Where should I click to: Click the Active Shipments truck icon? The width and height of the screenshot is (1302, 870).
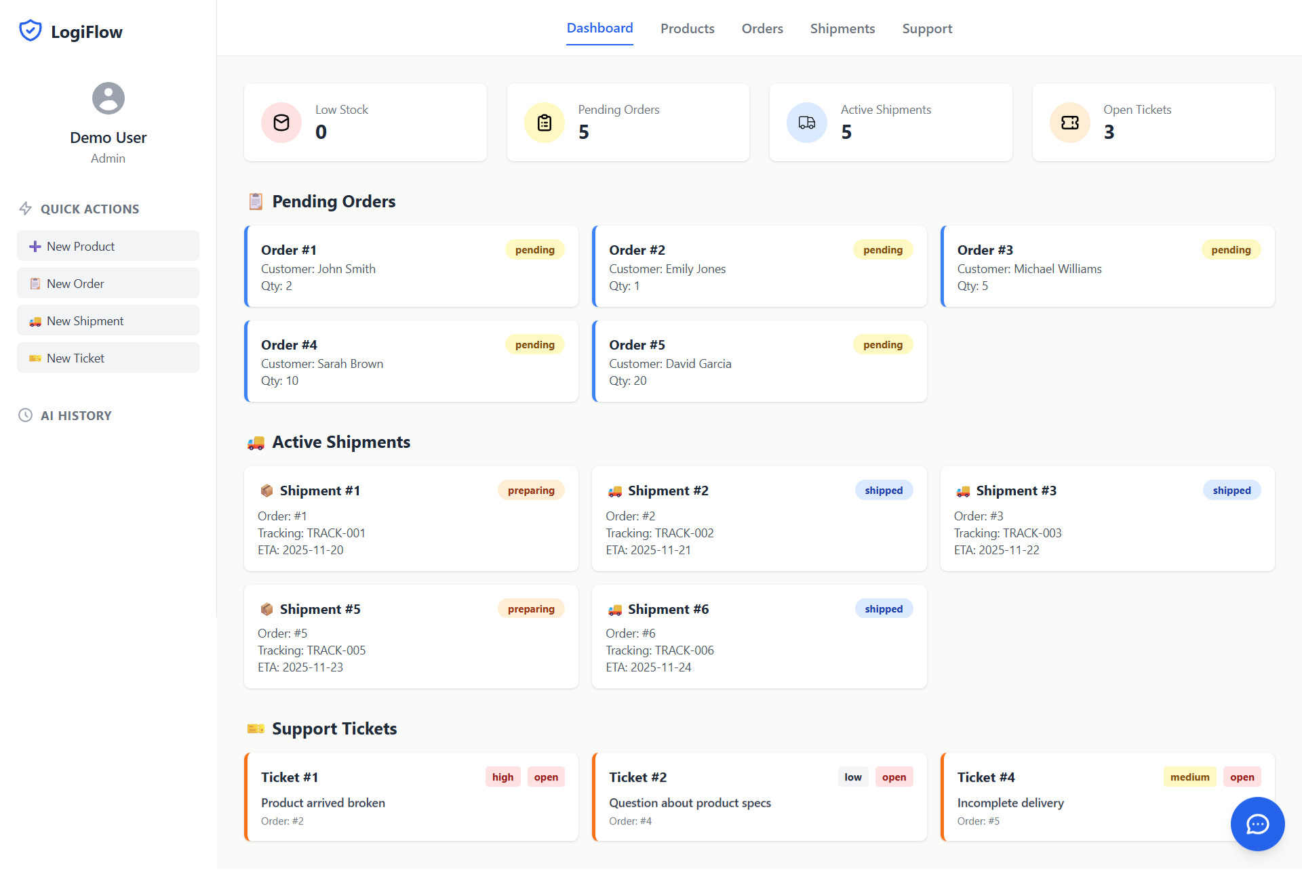coord(806,123)
